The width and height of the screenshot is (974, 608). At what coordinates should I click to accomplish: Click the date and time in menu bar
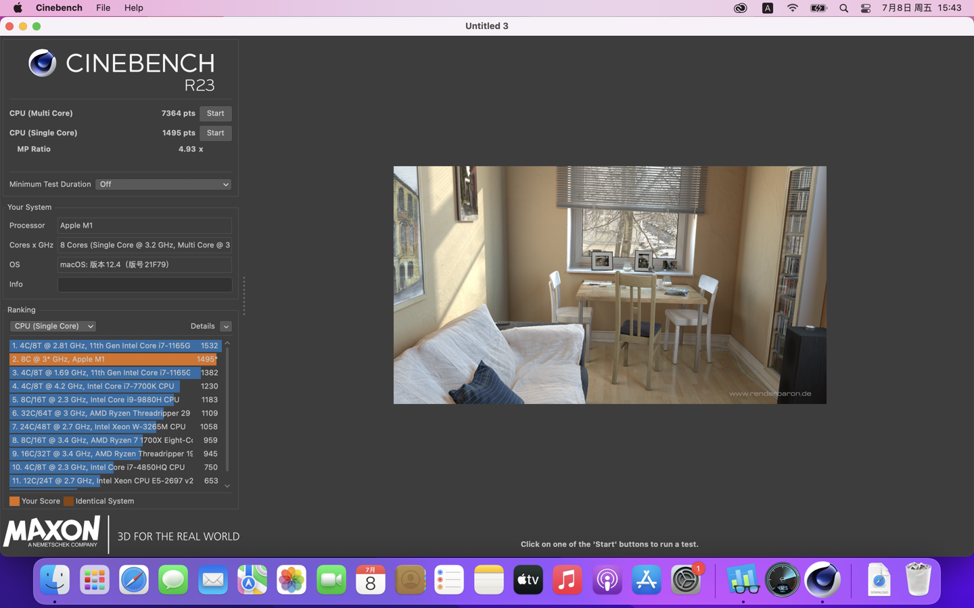click(x=921, y=8)
